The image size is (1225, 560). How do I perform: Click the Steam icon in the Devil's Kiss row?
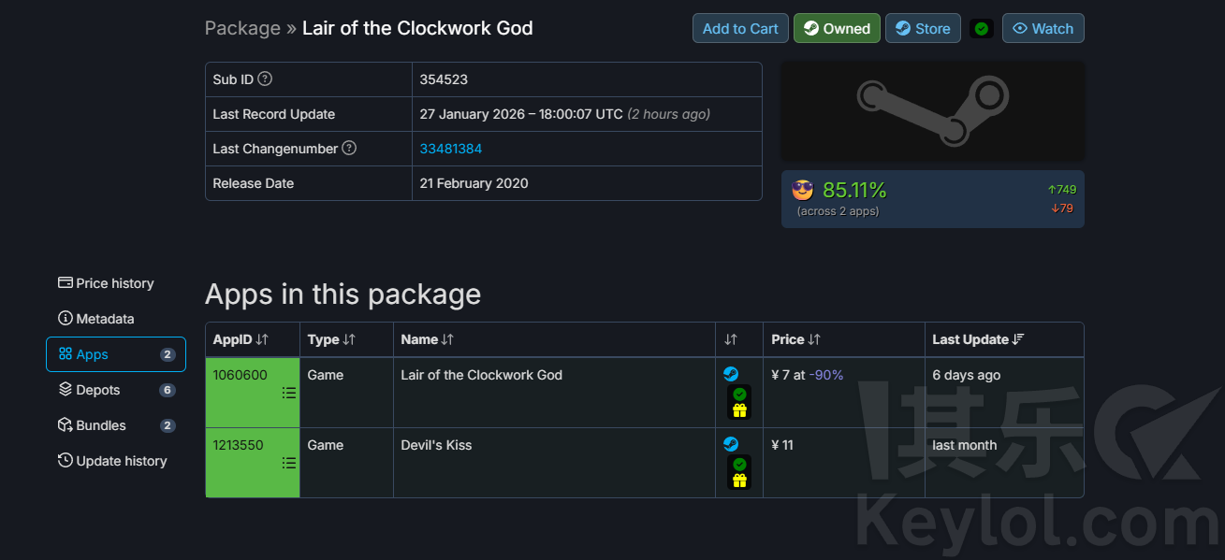point(731,444)
